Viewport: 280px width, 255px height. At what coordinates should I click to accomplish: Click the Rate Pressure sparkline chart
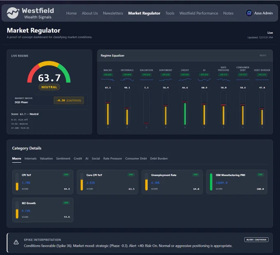(224, 80)
